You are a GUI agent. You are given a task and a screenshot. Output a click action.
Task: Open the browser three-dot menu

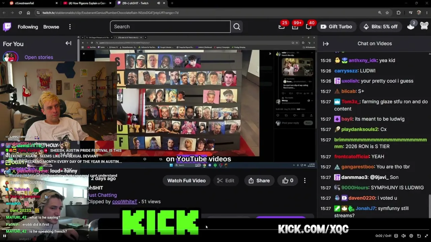[x=427, y=13]
